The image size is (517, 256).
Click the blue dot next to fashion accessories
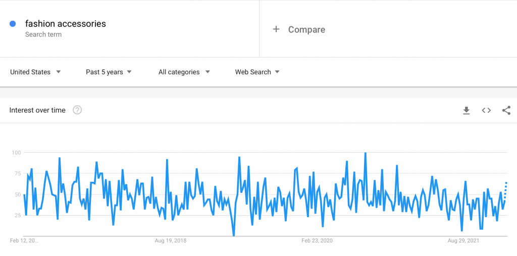(x=13, y=24)
